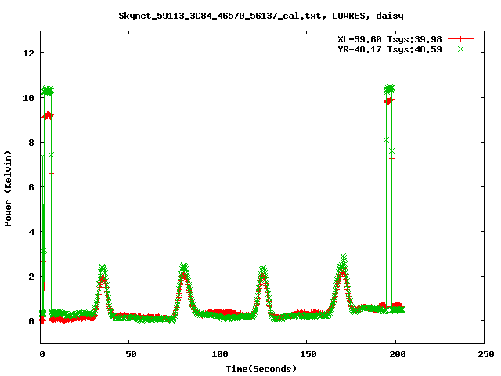Screen dimensions: 501x376
Task: Click the y-axis tick label 2
Action: [31, 277]
